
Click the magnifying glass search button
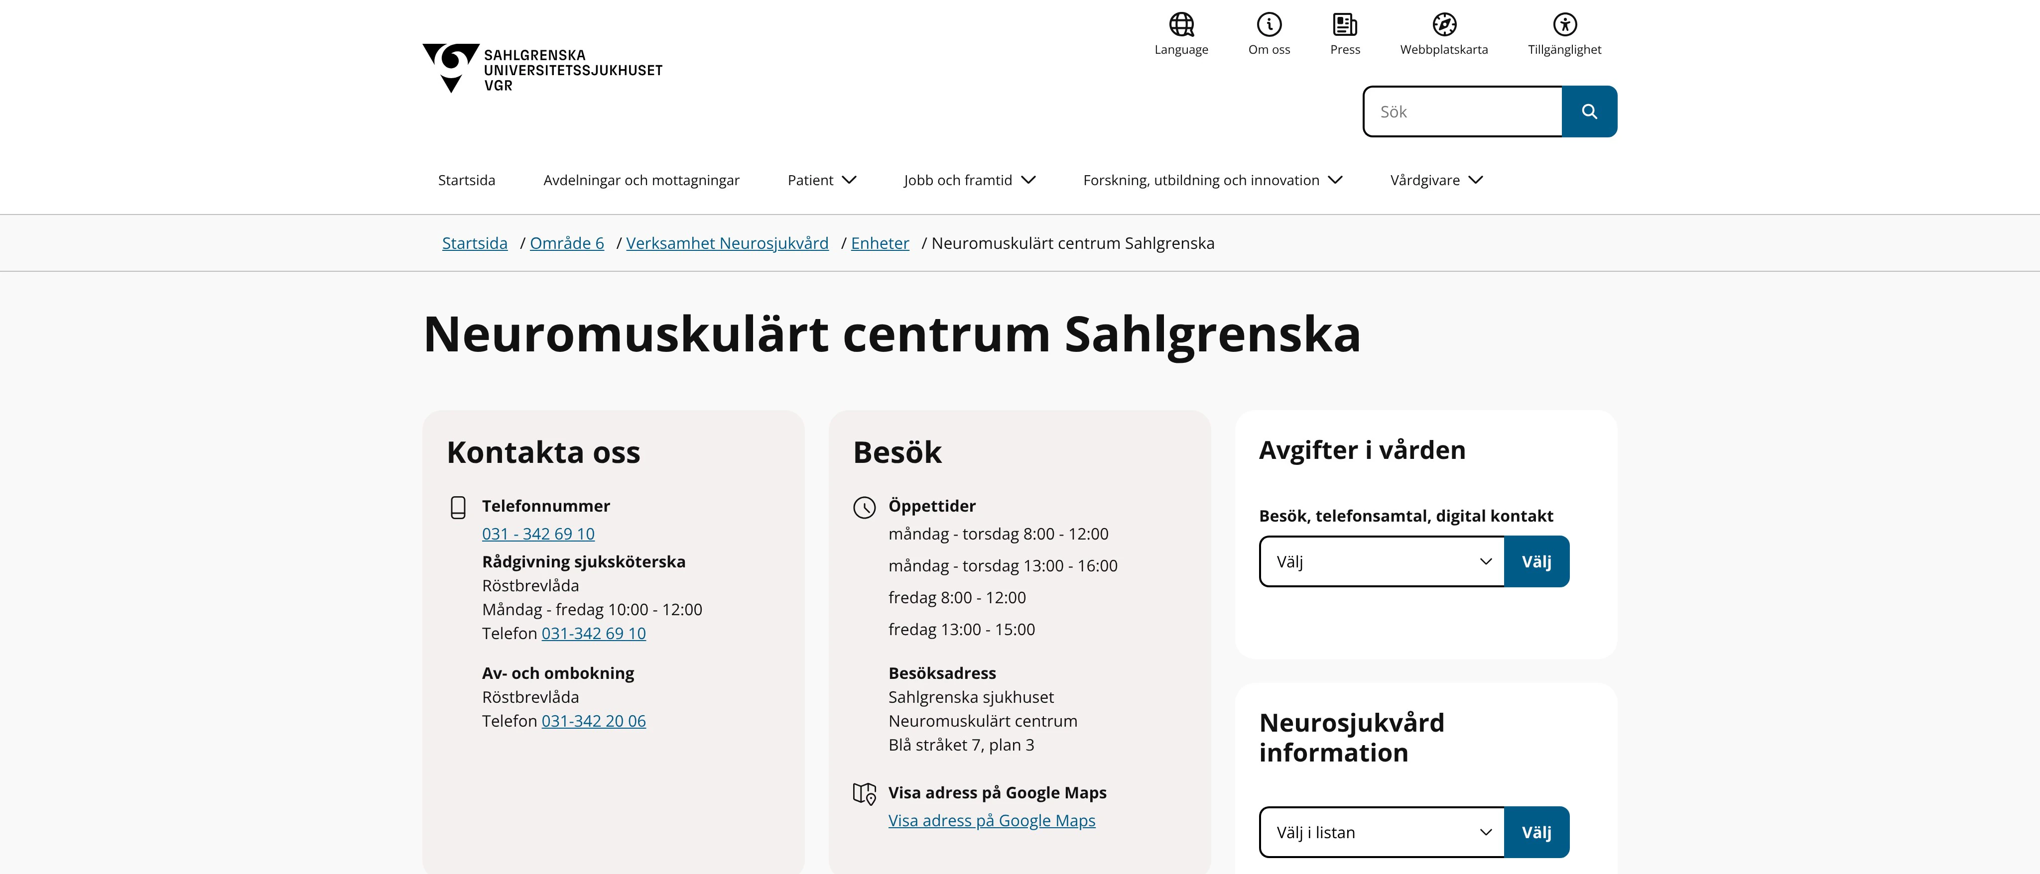tap(1589, 111)
